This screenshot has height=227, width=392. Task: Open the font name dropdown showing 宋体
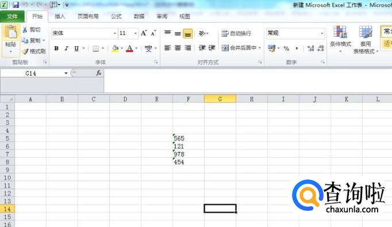(x=84, y=33)
